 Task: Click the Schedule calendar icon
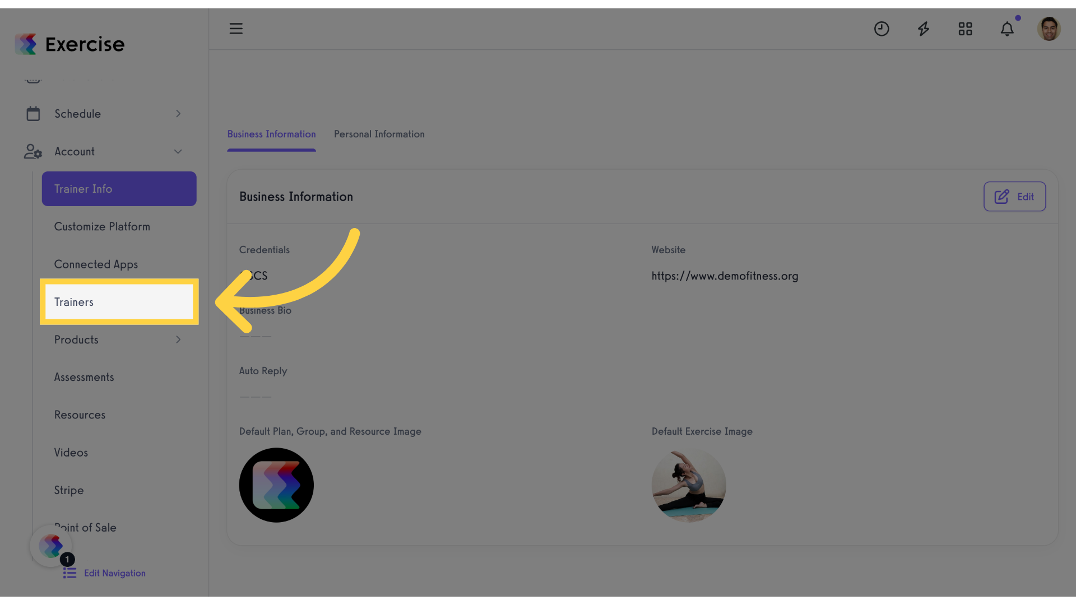33,114
